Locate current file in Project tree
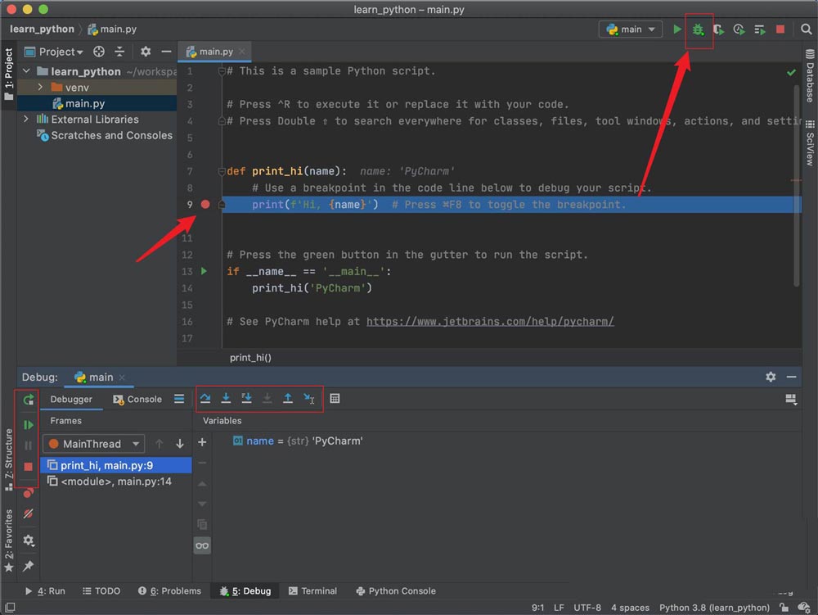818x615 pixels. [99, 51]
